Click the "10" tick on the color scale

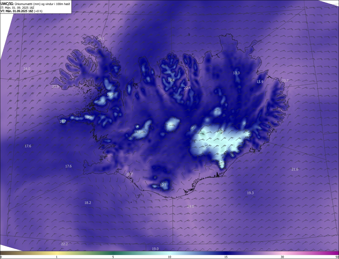[169, 257]
